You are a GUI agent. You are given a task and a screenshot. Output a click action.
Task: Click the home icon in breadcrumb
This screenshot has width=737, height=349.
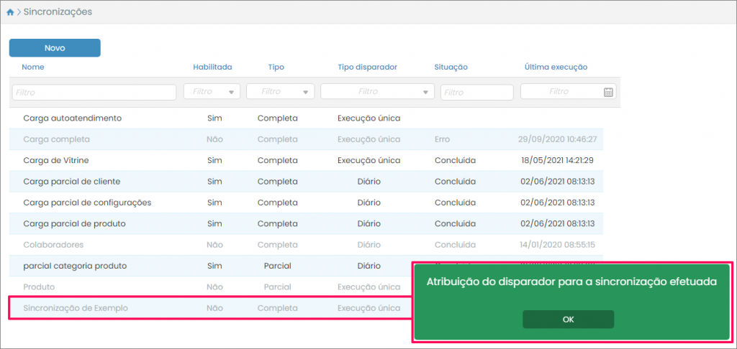point(10,12)
